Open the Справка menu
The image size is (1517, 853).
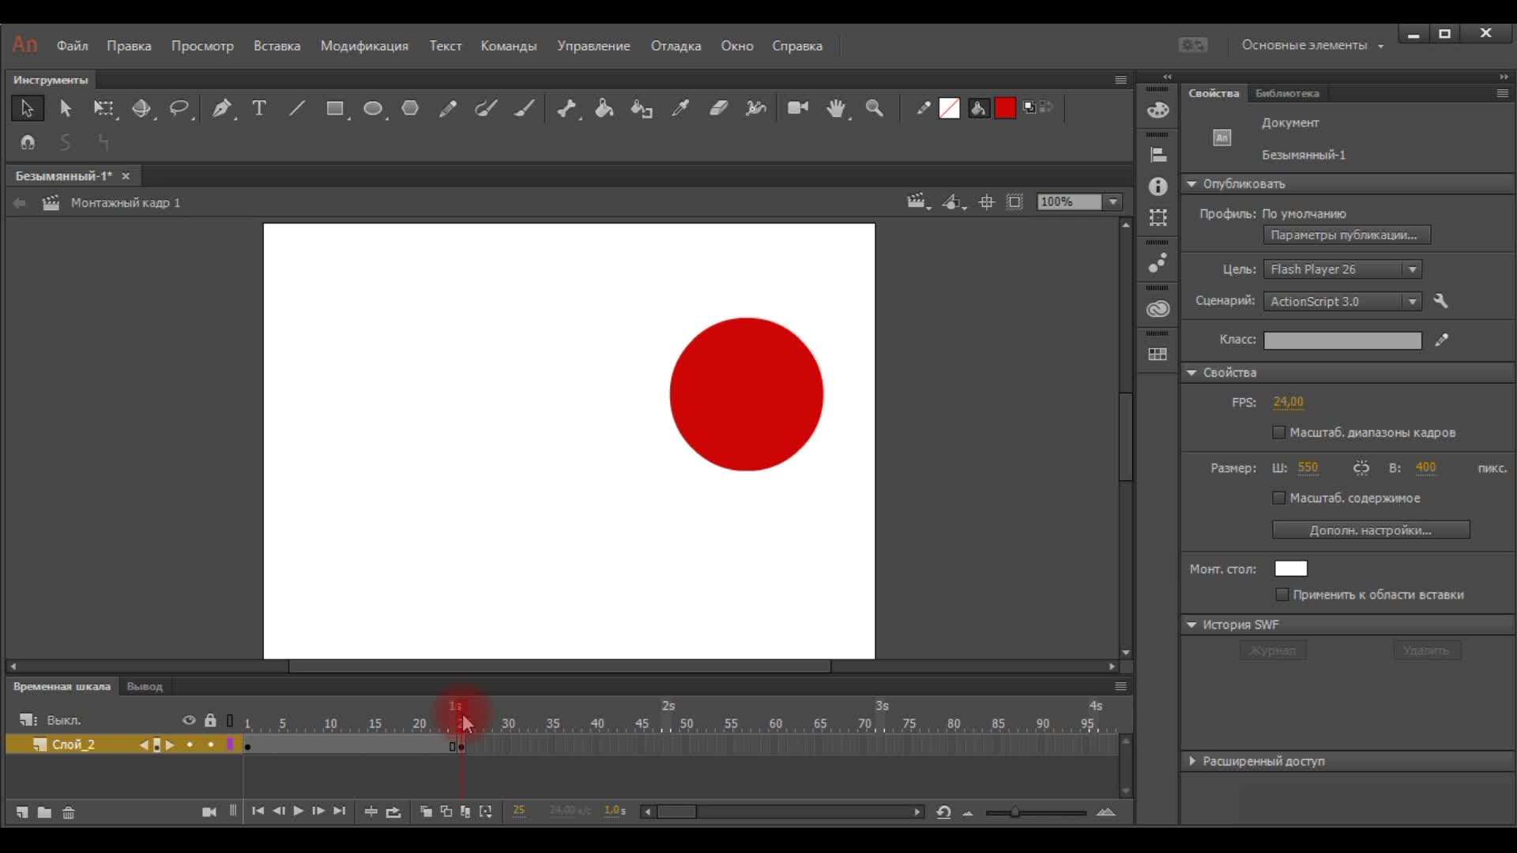pos(797,46)
